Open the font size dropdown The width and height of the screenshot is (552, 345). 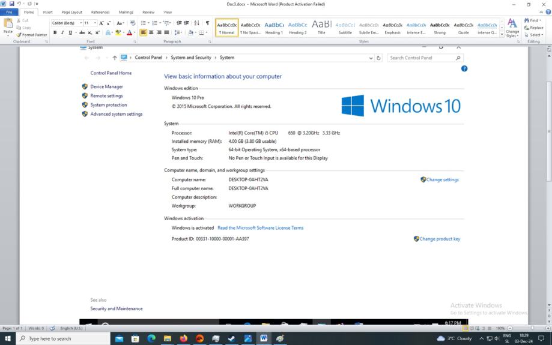pos(95,23)
